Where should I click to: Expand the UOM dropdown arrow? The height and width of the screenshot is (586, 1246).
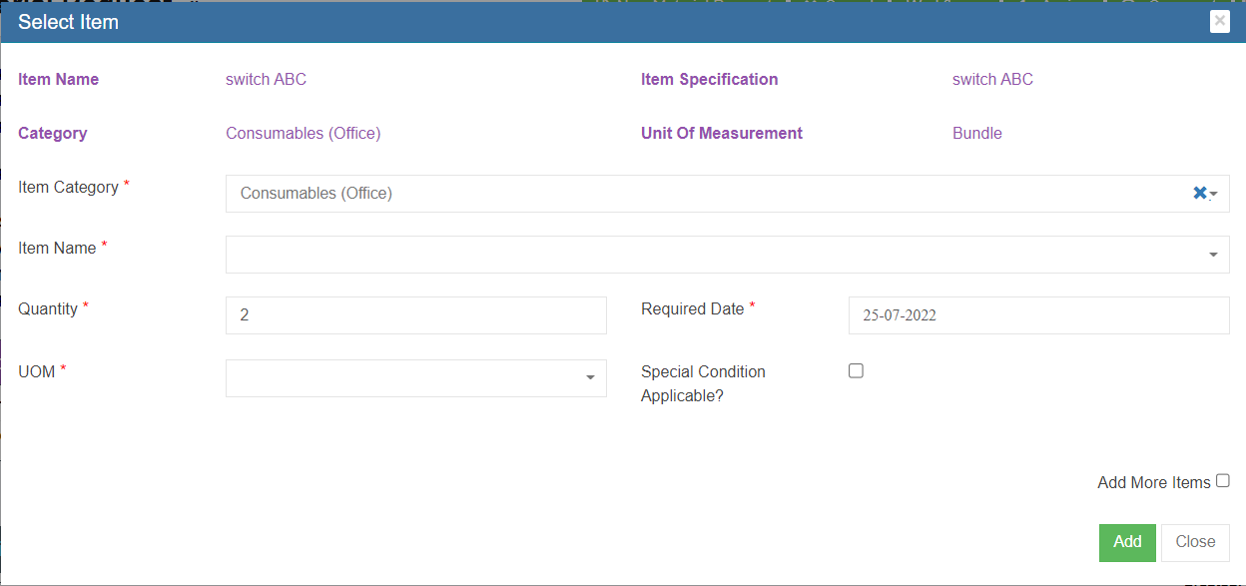[590, 377]
